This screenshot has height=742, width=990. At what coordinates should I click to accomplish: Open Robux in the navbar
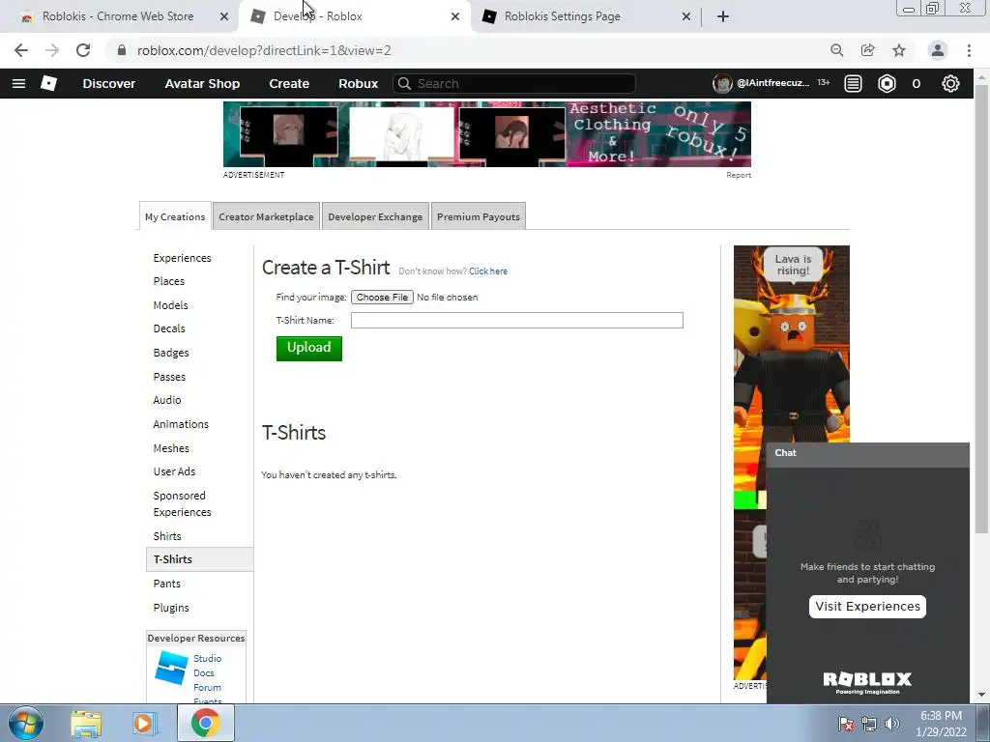(358, 83)
